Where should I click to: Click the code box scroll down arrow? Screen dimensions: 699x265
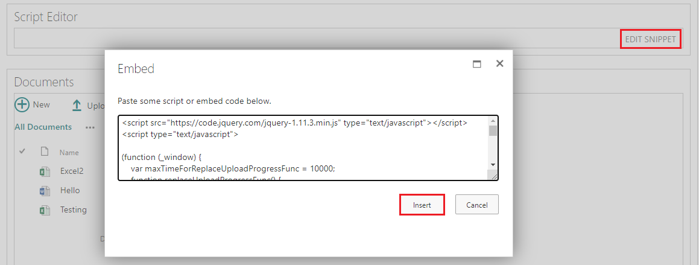[493, 165]
